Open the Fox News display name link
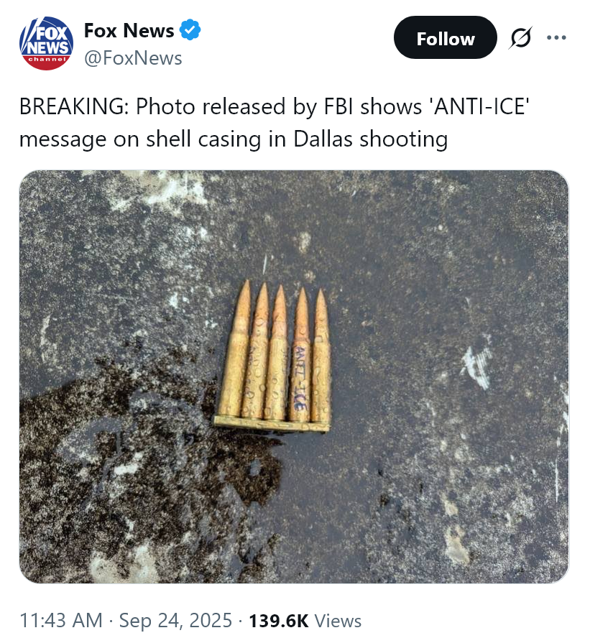 [x=129, y=30]
